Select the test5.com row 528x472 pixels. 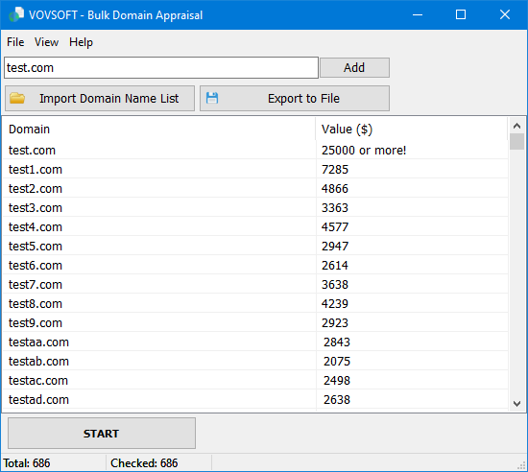pos(255,246)
